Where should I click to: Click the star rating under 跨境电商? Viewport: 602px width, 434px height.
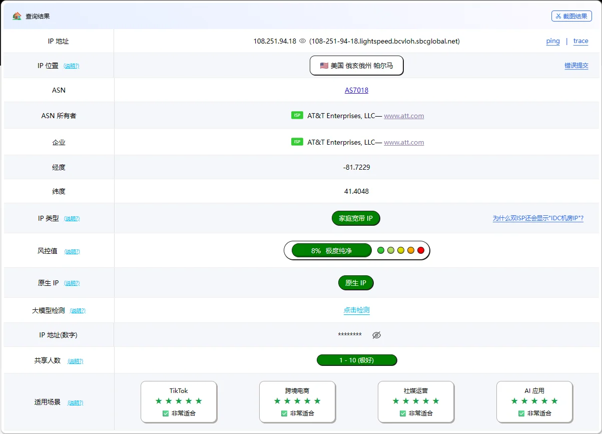[297, 401]
